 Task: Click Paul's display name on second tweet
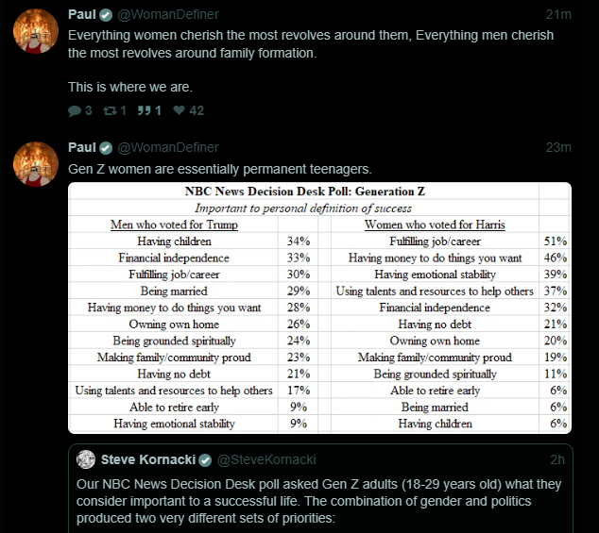coord(82,148)
